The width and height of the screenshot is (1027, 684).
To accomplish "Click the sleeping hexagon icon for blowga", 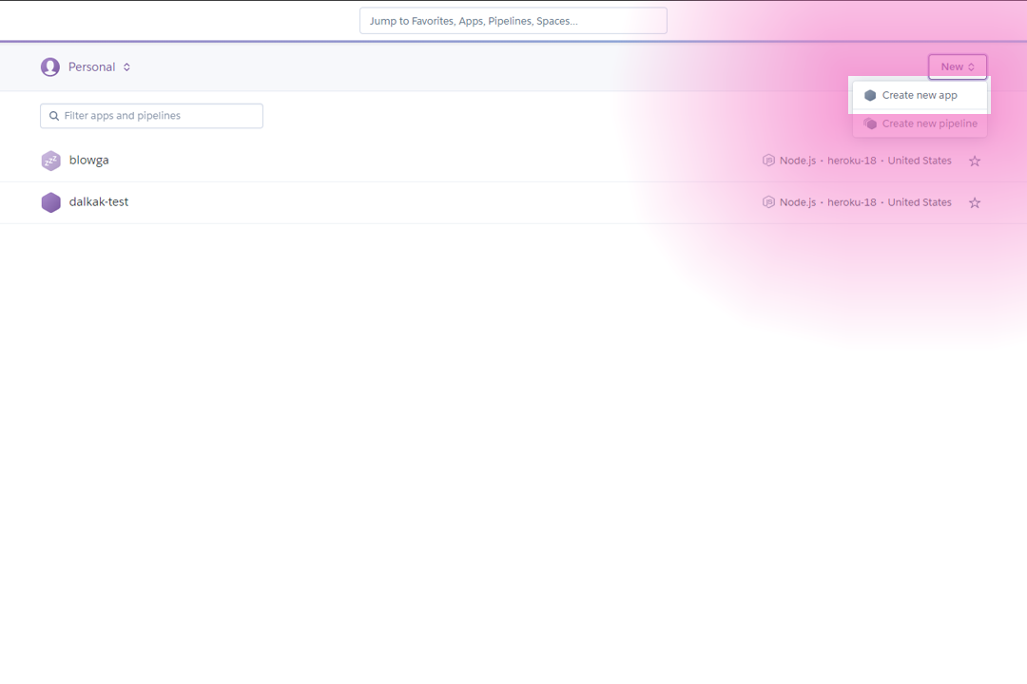I will (x=51, y=161).
